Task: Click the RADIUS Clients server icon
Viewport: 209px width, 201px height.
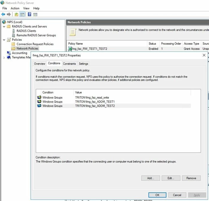Action: pyautogui.click(x=13, y=31)
